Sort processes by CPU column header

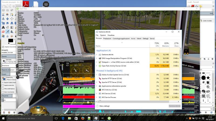point(155,44)
